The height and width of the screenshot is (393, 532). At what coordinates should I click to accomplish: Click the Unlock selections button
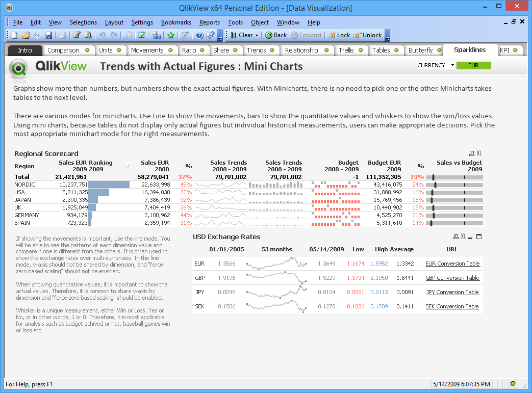click(x=368, y=35)
